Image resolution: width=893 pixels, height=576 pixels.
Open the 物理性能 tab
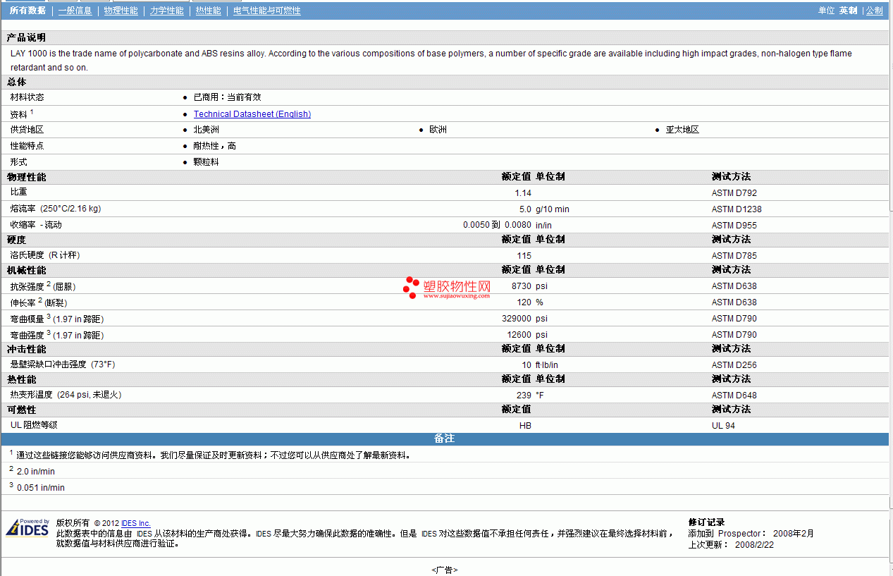(x=121, y=11)
